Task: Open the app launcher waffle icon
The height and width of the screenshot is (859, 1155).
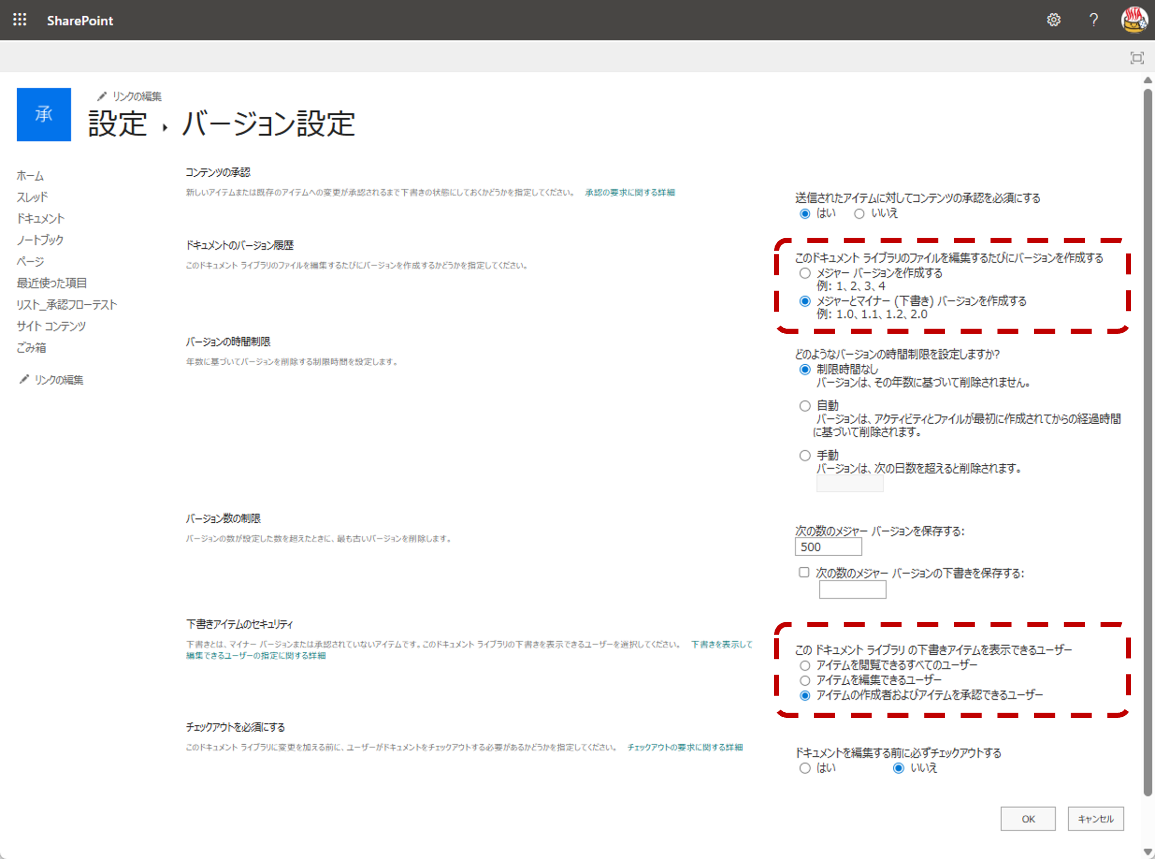Action: 20,20
